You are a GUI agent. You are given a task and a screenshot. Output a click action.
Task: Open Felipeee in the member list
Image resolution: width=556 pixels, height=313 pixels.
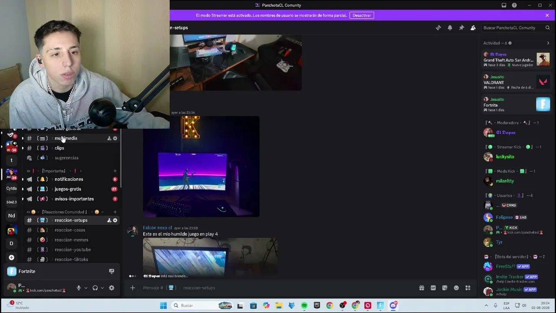click(504, 217)
